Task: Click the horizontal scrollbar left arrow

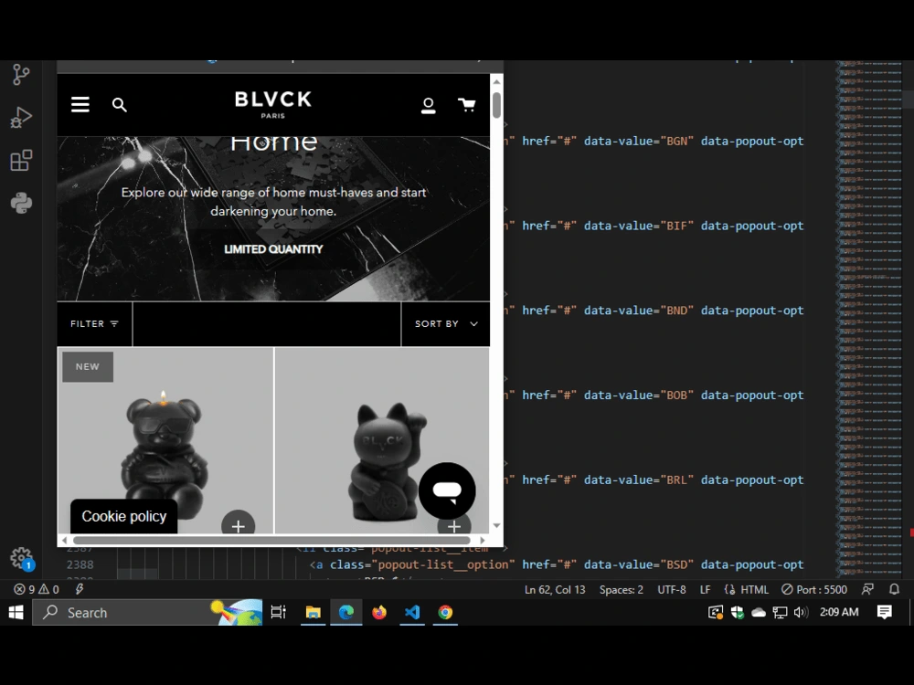Action: tap(64, 541)
